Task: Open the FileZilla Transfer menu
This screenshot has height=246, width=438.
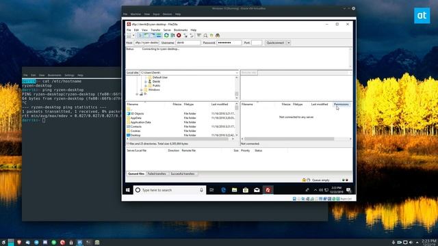Action: (x=155, y=30)
